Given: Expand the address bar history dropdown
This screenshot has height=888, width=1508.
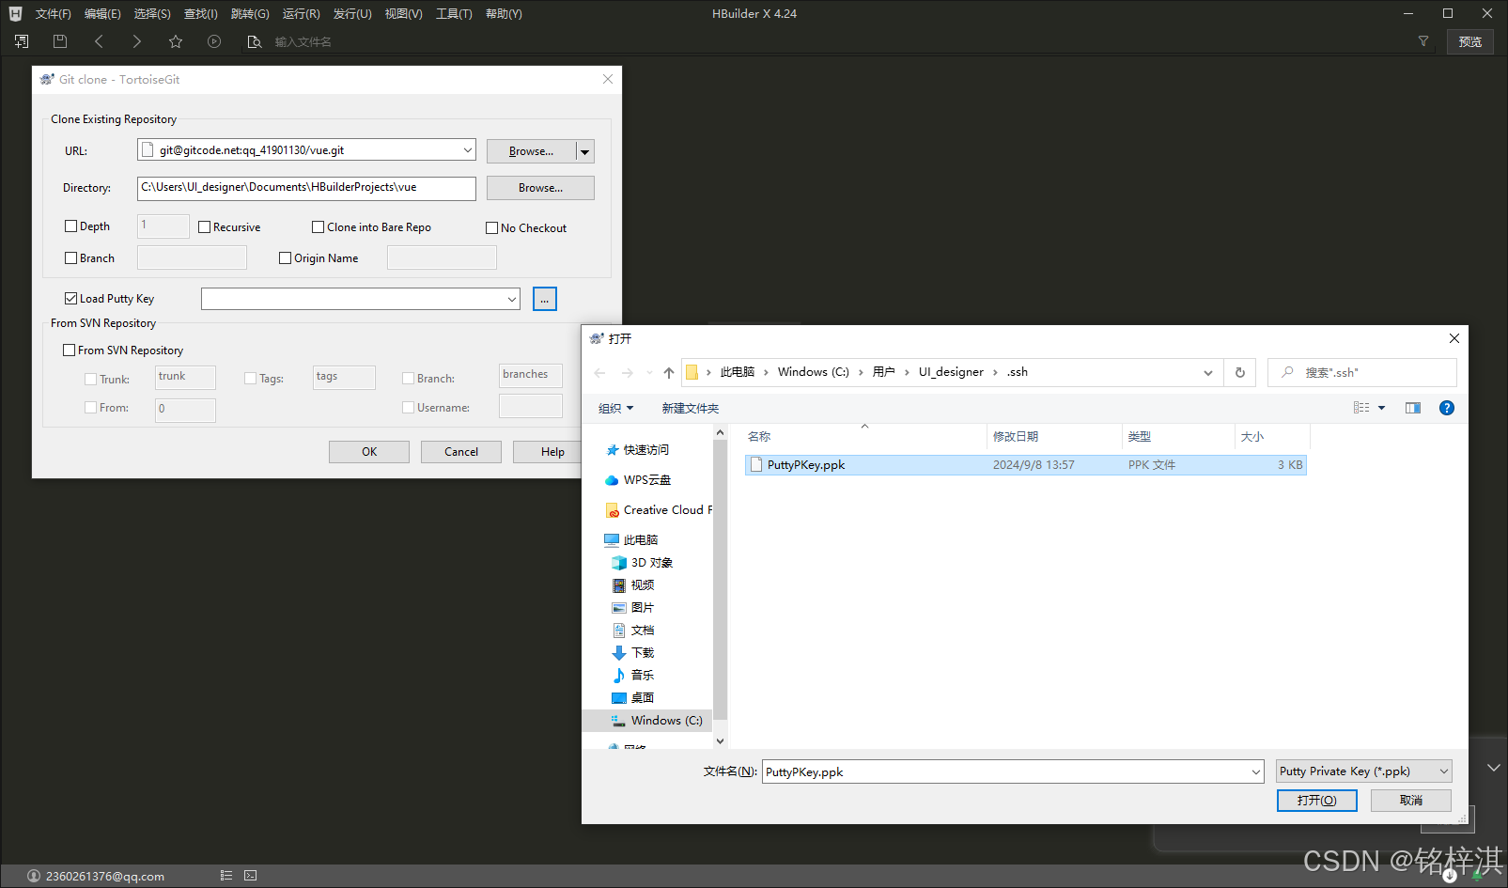Looking at the screenshot, I should click(1208, 373).
